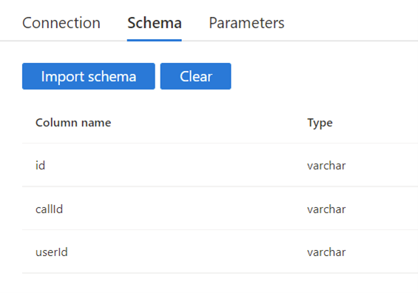
Task: Click the Import schema button
Action: coord(89,76)
